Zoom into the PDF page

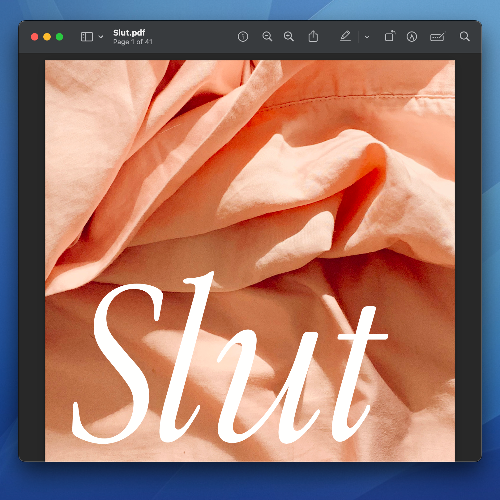288,37
